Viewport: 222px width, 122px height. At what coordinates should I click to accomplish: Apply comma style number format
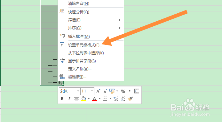coord(130,91)
